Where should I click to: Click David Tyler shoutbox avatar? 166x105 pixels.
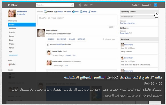[122, 58]
